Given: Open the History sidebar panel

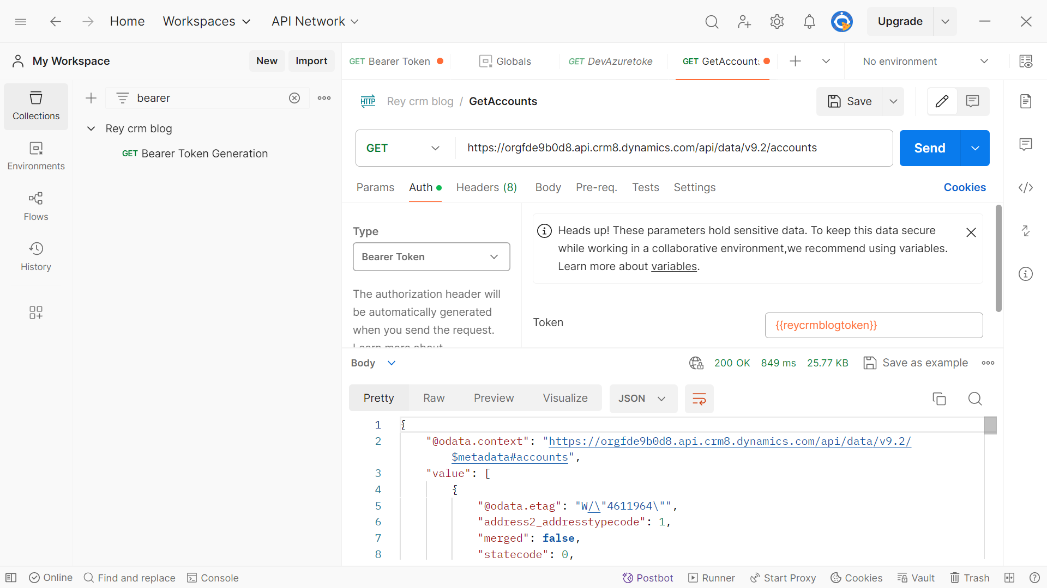Looking at the screenshot, I should (36, 257).
